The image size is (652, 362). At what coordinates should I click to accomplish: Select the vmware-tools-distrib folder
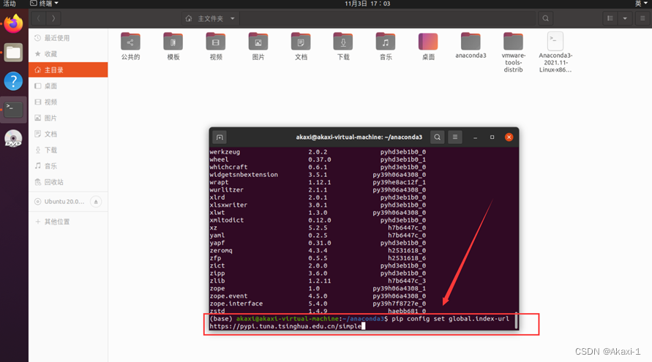(513, 53)
